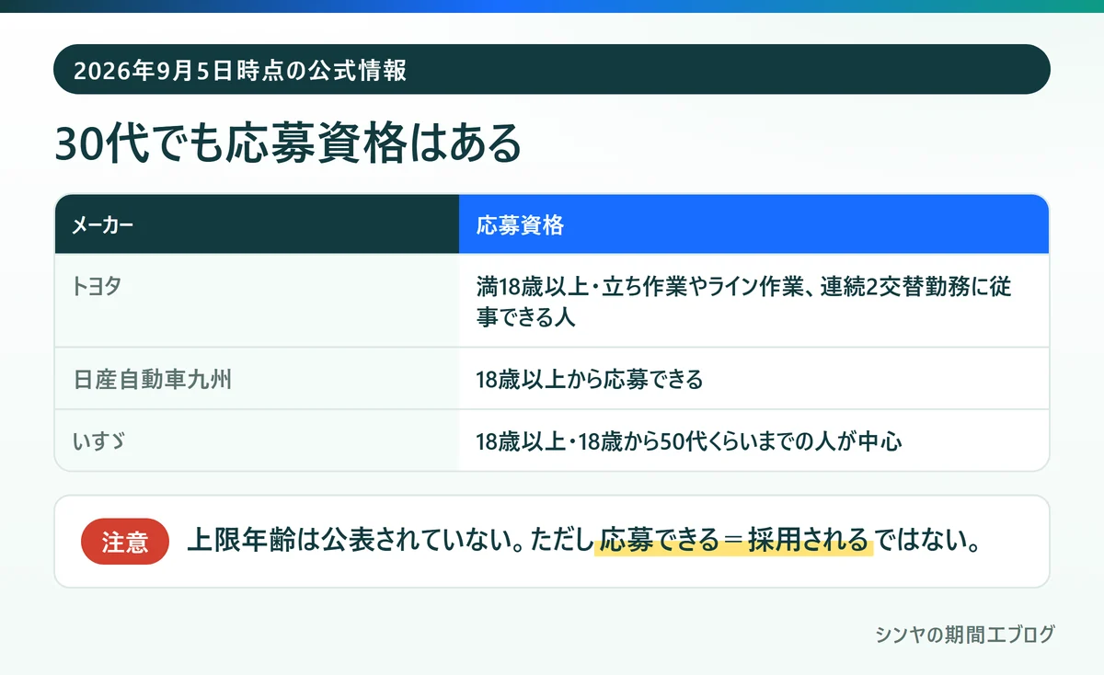Click the note text '上限年齢は公表されていない。'
Viewport: 1104px width, 675px height.
[355, 541]
